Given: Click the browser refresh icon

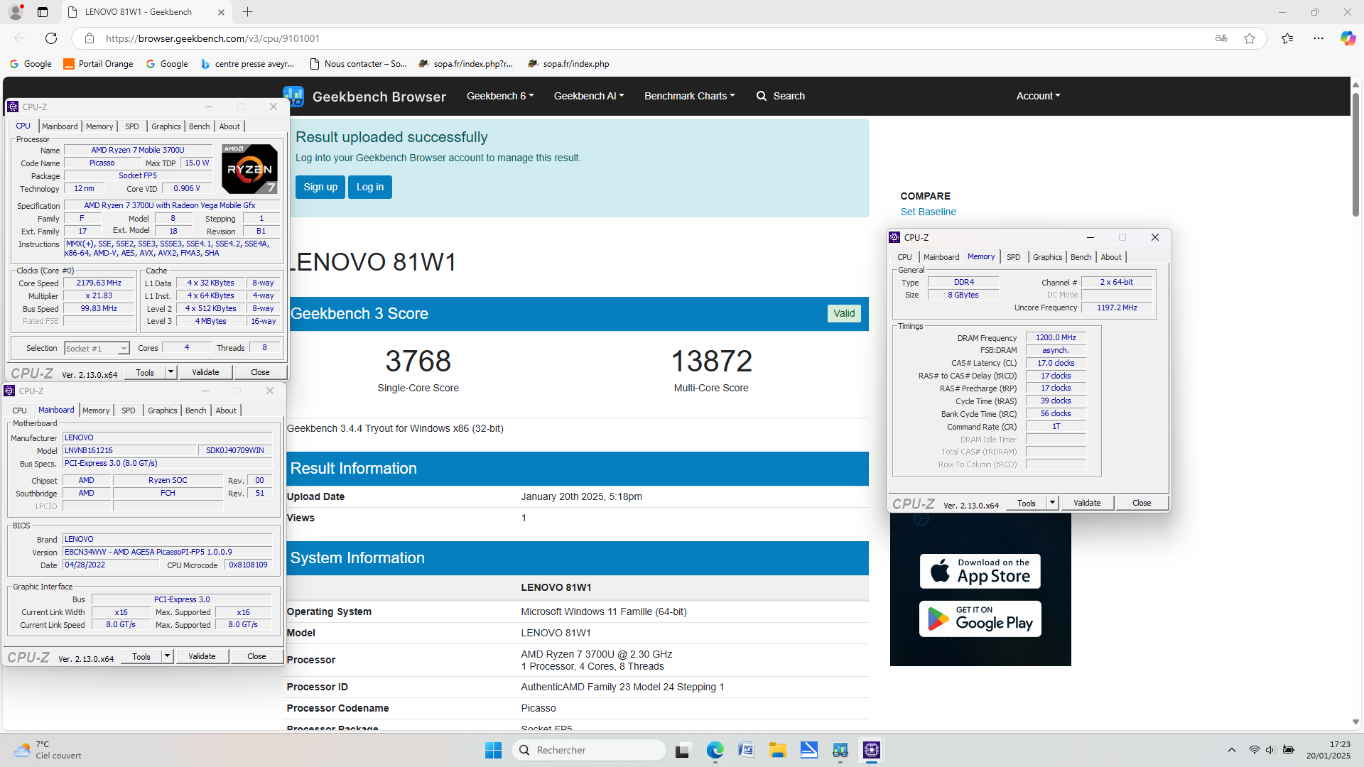Looking at the screenshot, I should tap(51, 38).
